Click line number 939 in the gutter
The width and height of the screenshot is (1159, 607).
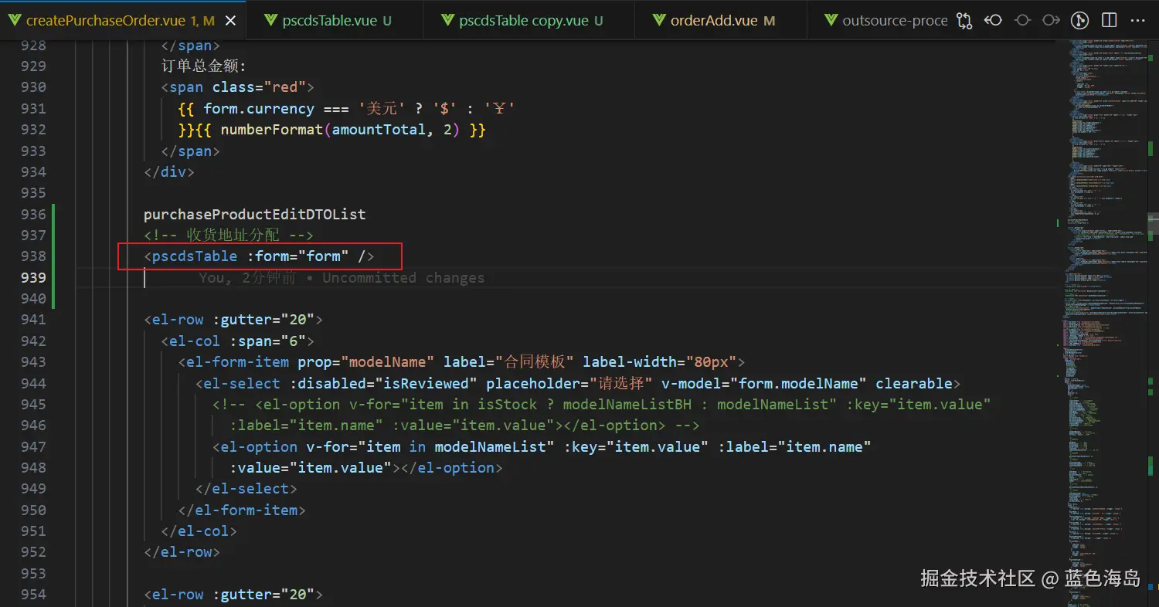pos(33,277)
